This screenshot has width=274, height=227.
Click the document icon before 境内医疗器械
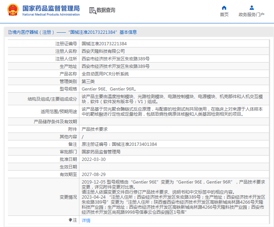point(10,32)
